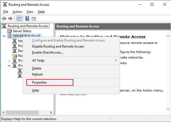Open the Action menu in menu bar
Screen dimensions: 171x122
point(17,12)
